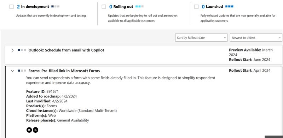283x138 pixels.
Task: Click the Rolling out status squares icon
Action: (139, 6)
